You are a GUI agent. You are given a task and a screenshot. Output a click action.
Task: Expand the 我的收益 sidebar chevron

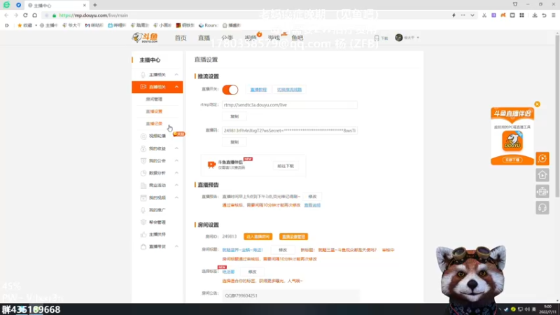pyautogui.click(x=176, y=148)
